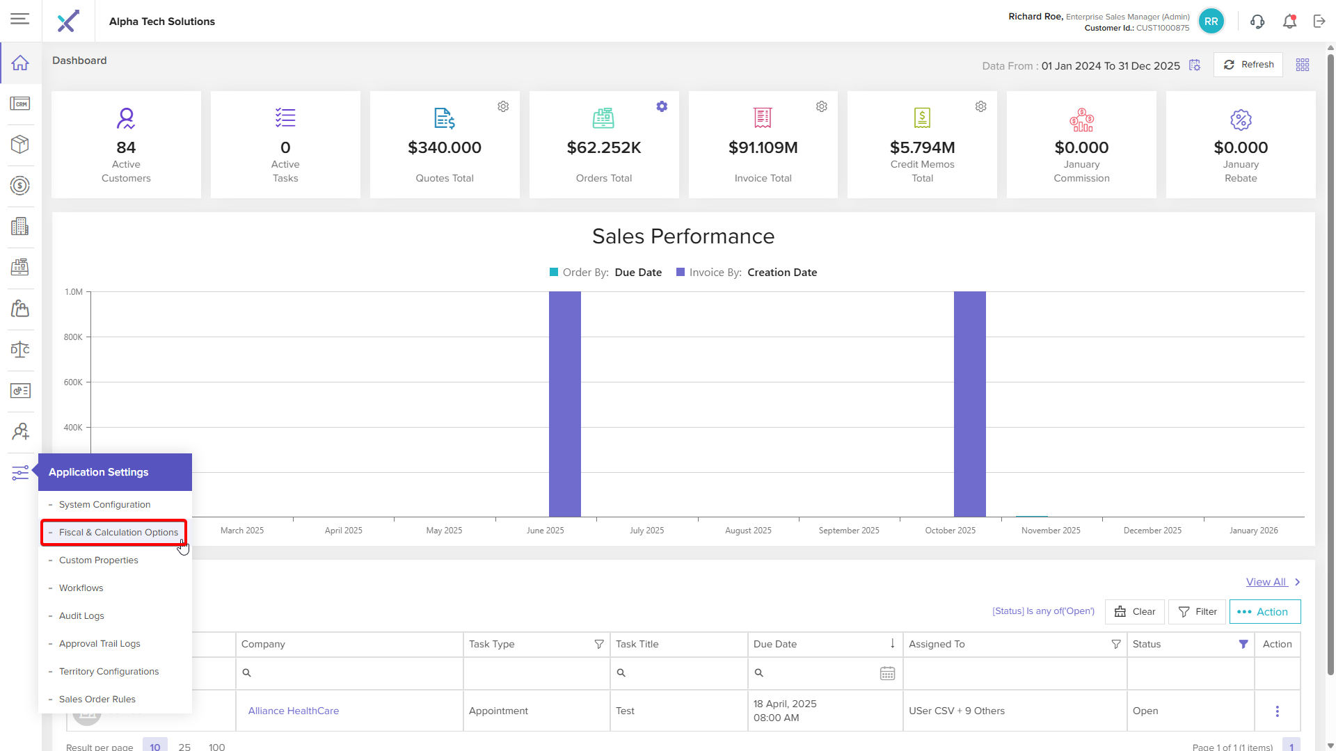Open the Status column filter
Image resolution: width=1336 pixels, height=751 pixels.
point(1243,645)
